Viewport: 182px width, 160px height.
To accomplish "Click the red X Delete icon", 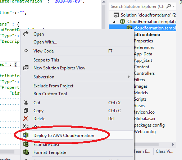I will [x=26, y=119].
